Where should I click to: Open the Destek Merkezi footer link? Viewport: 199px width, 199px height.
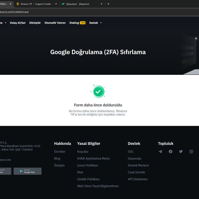[x=138, y=165]
